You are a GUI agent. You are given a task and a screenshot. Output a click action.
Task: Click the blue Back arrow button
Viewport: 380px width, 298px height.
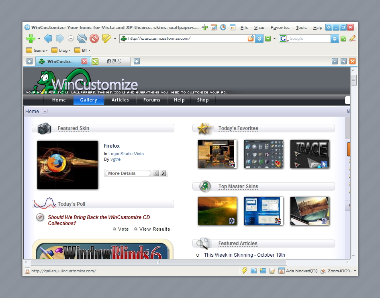(48, 39)
